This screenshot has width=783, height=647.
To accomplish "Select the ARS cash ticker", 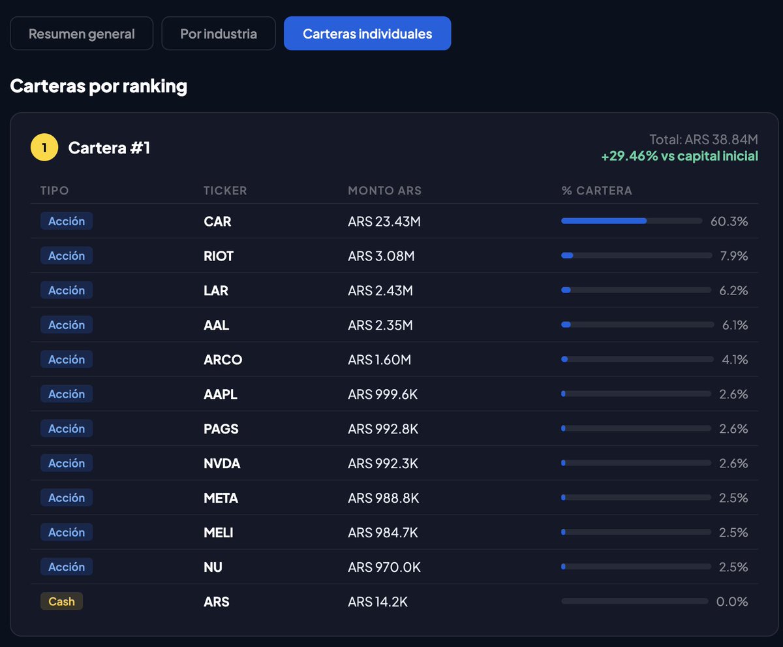I will [217, 602].
